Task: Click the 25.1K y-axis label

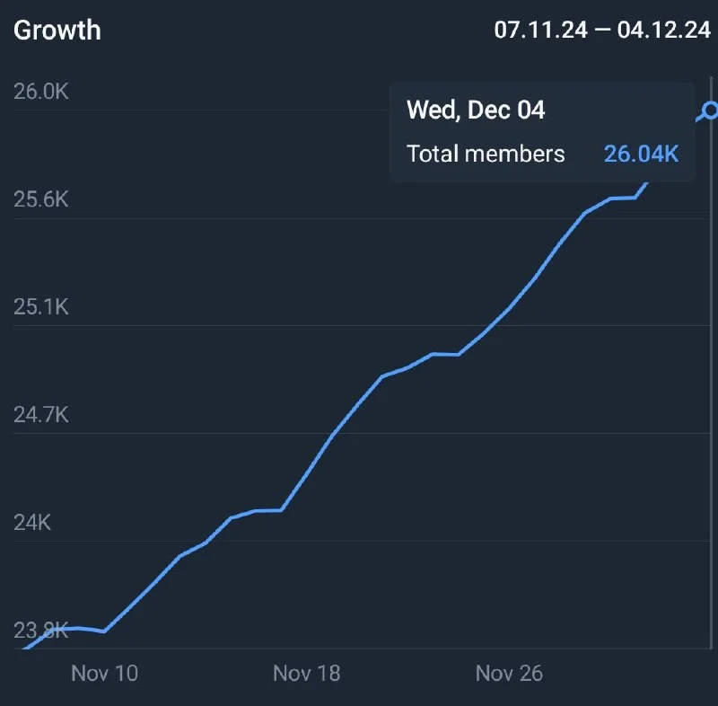Action: [x=41, y=307]
